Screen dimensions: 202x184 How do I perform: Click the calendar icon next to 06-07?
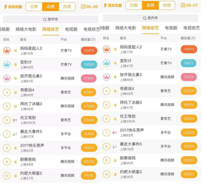[x=183, y=5]
